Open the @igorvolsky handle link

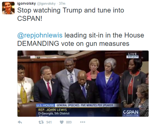[46, 4]
